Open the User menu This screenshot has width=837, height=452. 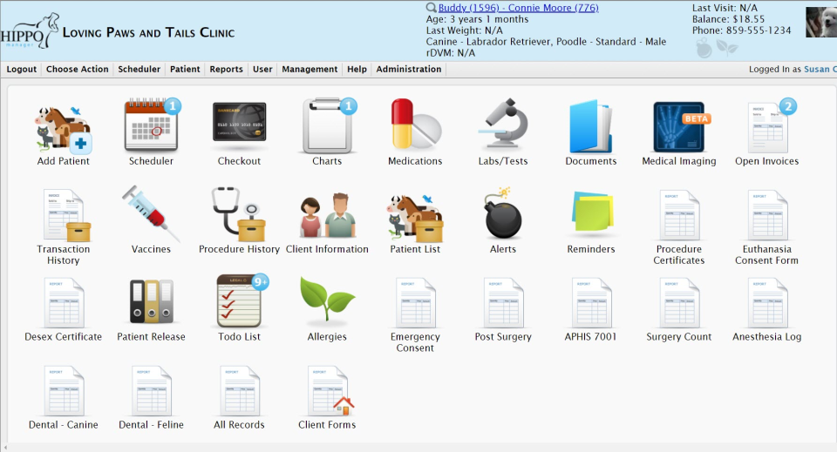pyautogui.click(x=262, y=70)
